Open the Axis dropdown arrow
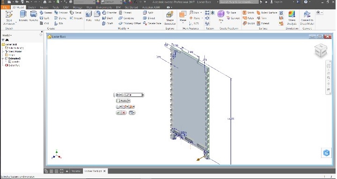This screenshot has width=337, height=179. 201,13
